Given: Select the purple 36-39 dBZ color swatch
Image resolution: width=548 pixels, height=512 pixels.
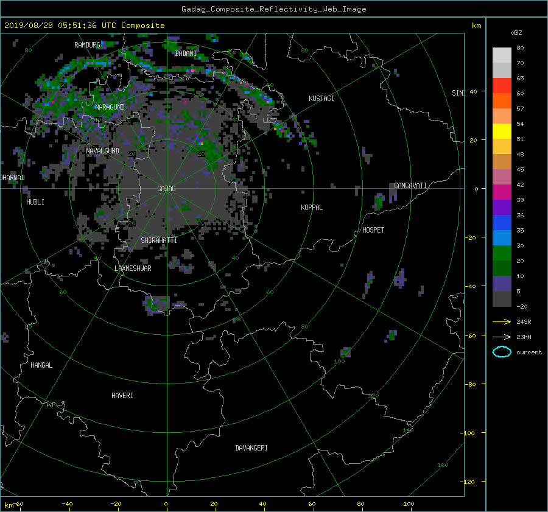Looking at the screenshot, I should 502,208.
